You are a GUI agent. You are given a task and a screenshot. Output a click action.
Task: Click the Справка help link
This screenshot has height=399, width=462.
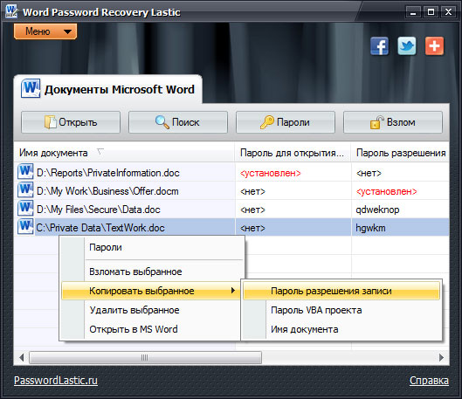429,381
